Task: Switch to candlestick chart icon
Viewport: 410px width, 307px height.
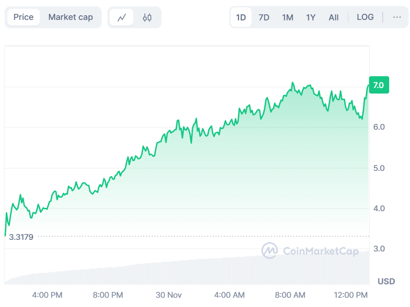Action: click(x=147, y=18)
